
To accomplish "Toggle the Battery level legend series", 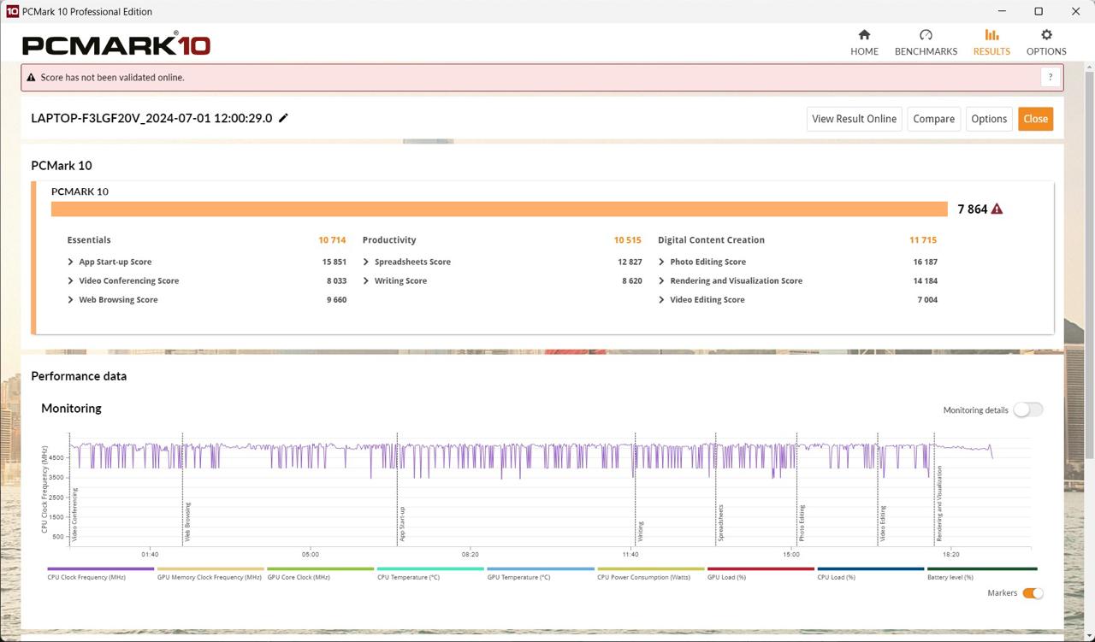I will click(x=981, y=574).
